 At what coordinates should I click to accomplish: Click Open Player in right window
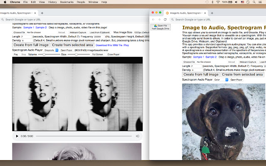(x=236, y=80)
